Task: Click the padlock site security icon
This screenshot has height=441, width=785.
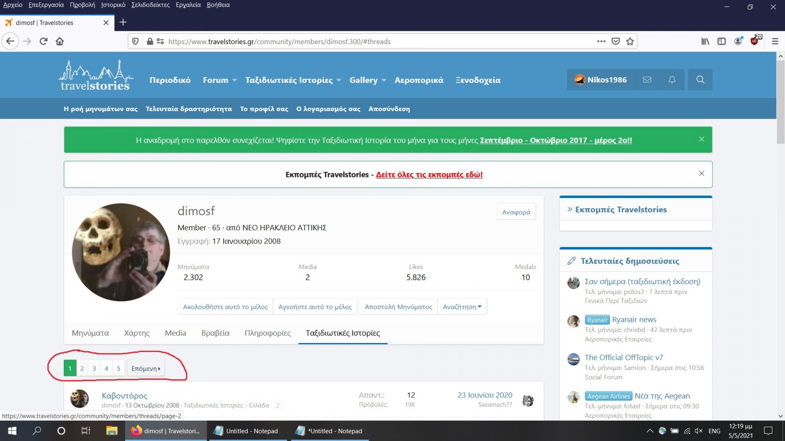Action: pos(150,41)
